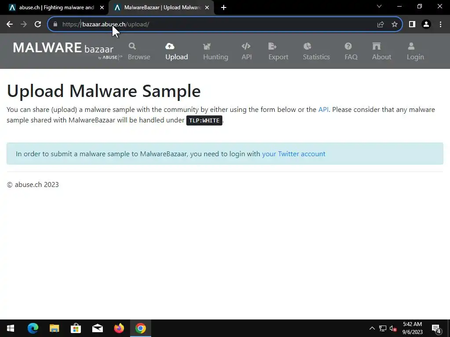Click the abuse.ch 2023 footer text
450x337 pixels.
[x=33, y=185]
